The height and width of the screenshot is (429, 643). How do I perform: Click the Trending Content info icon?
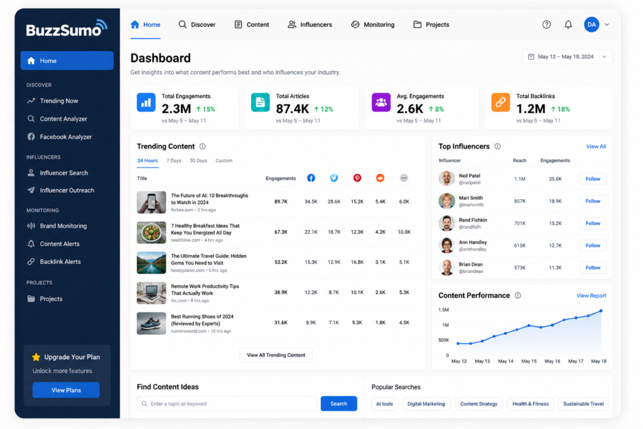[x=203, y=146]
